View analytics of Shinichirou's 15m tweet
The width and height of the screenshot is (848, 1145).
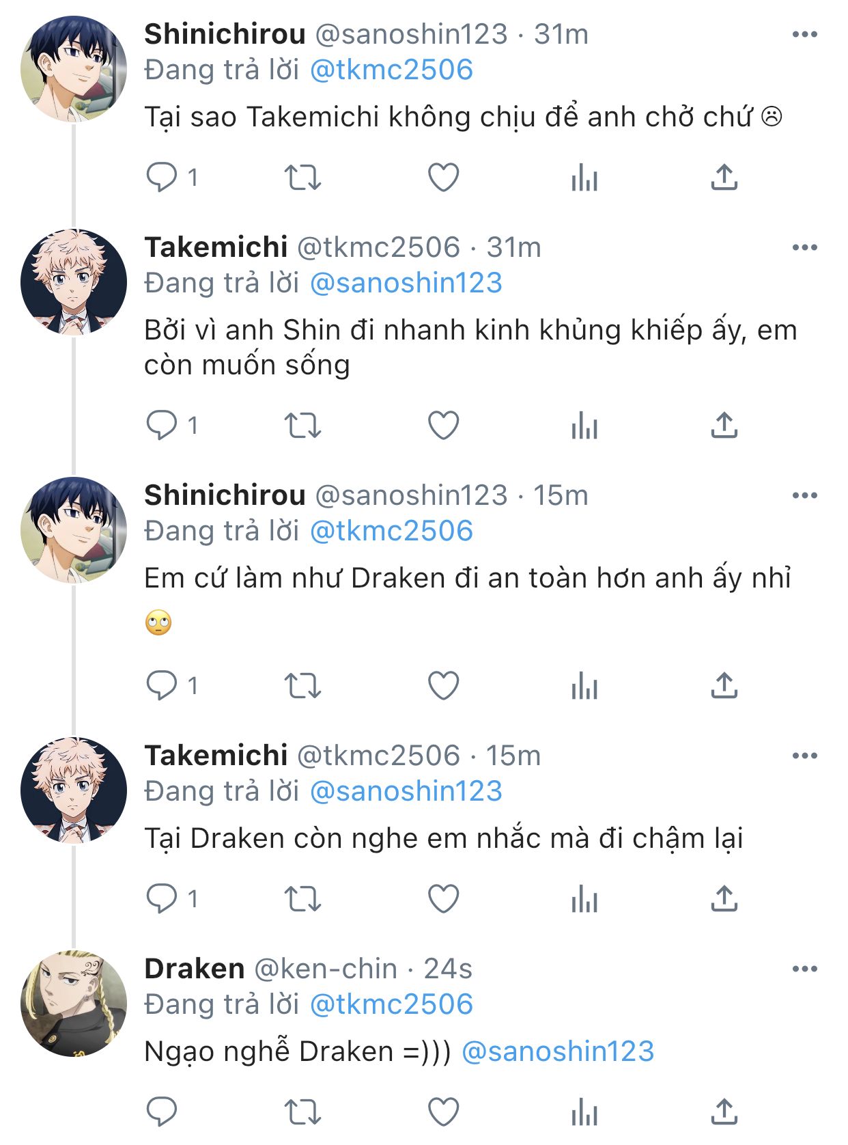(584, 685)
